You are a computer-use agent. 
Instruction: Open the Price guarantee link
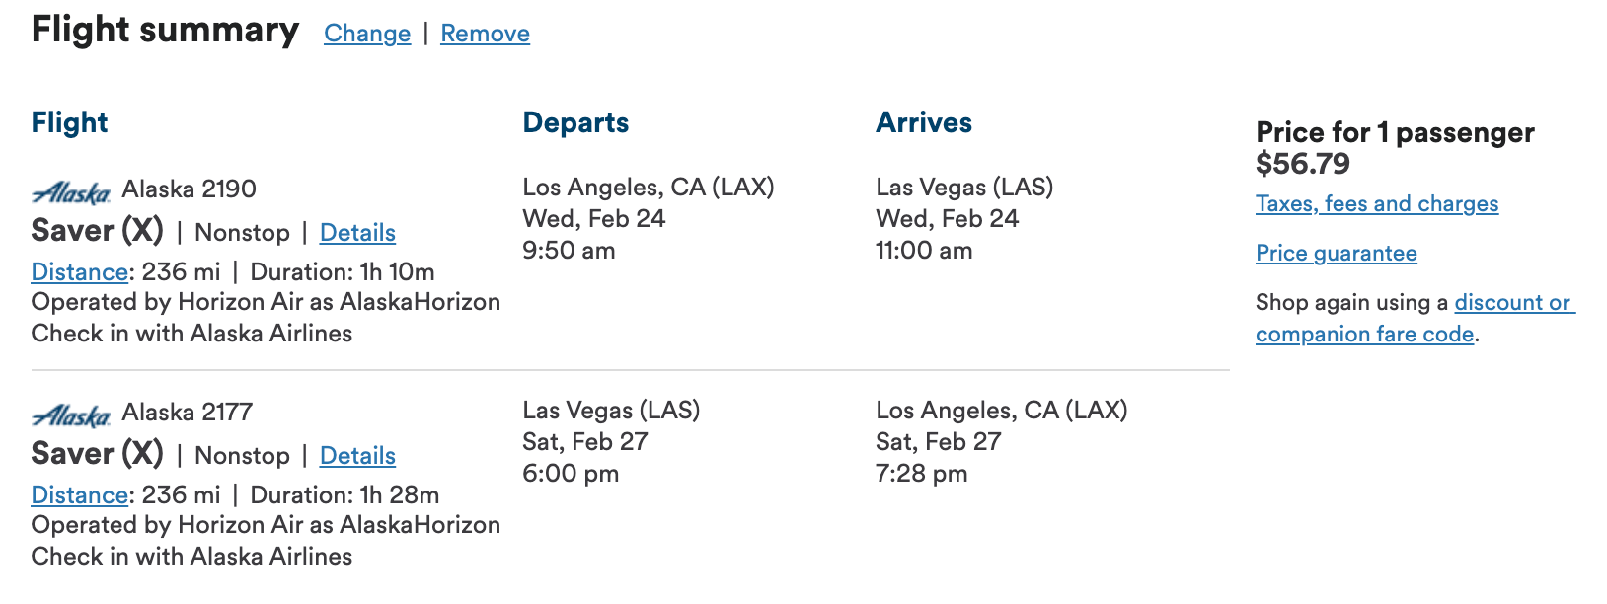(x=1337, y=254)
